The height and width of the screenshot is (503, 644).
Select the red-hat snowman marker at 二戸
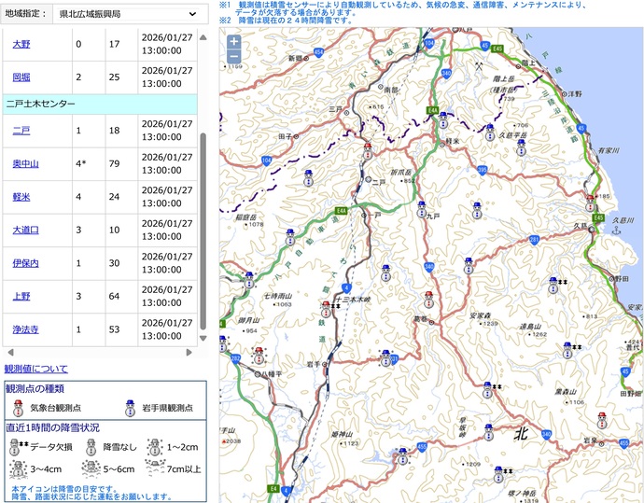pyautogui.click(x=368, y=151)
